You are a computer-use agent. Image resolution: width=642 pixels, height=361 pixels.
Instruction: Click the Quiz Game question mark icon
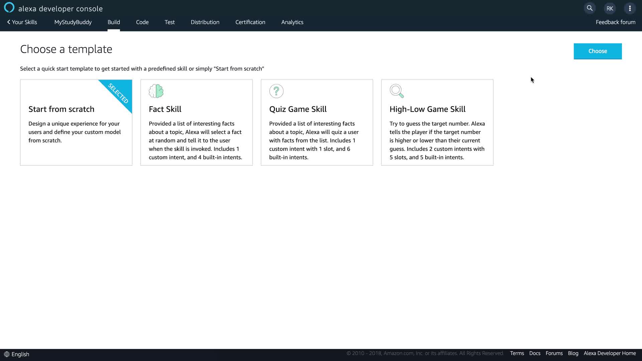point(277,91)
